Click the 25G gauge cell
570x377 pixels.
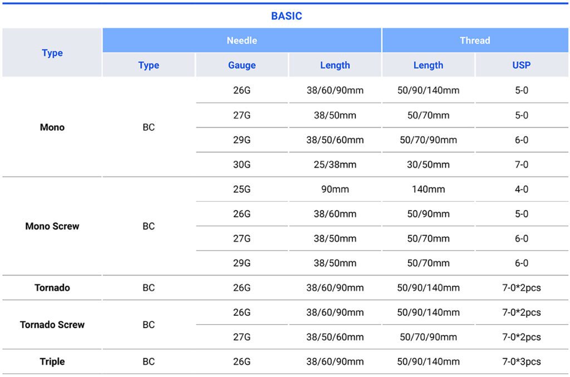[242, 189]
